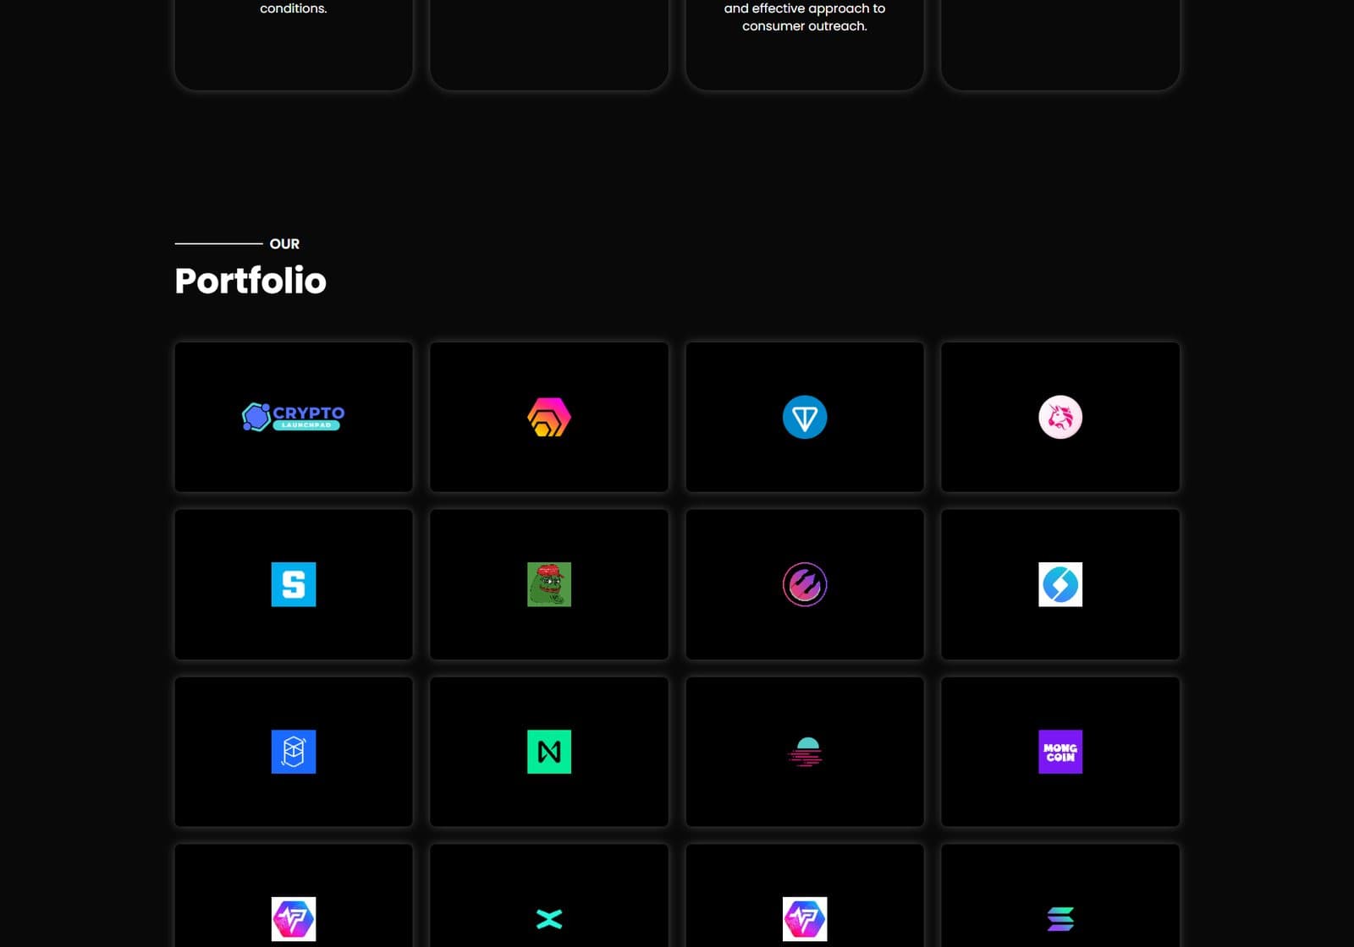Viewport: 1354px width, 947px height.
Task: Click the 'conditions.' card text
Action: (x=294, y=8)
